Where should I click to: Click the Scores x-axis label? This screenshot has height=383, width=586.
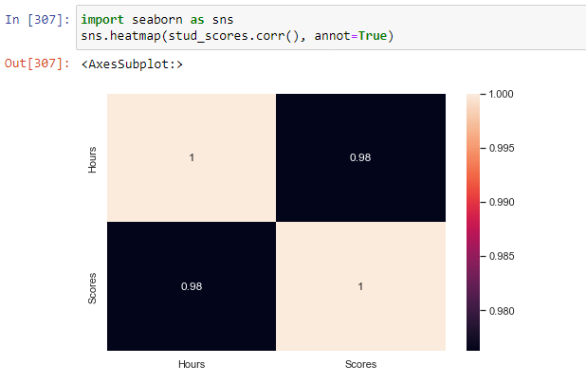[x=360, y=364]
